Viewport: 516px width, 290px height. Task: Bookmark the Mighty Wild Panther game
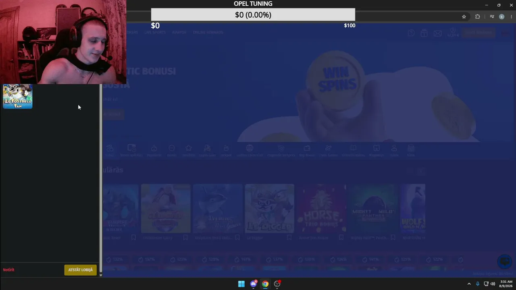point(393,238)
